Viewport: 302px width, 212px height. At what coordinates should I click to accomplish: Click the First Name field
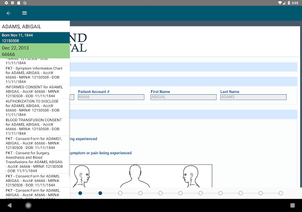183,97
